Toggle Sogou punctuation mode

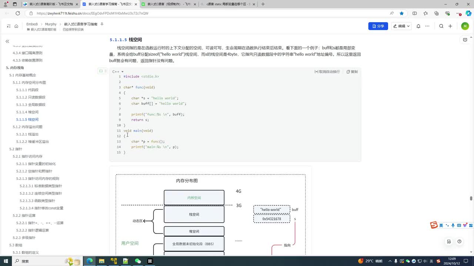point(447,225)
